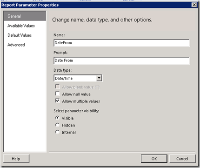Click the Prompt field containing Date From
The width and height of the screenshot is (200, 168).
tap(121, 60)
